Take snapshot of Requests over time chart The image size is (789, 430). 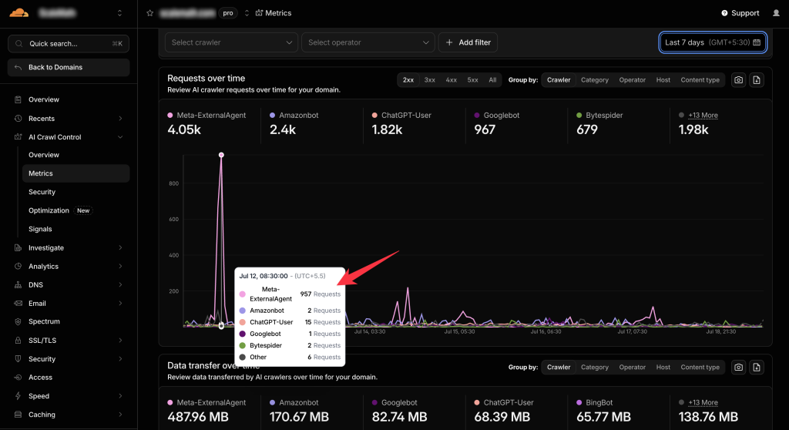(x=738, y=80)
